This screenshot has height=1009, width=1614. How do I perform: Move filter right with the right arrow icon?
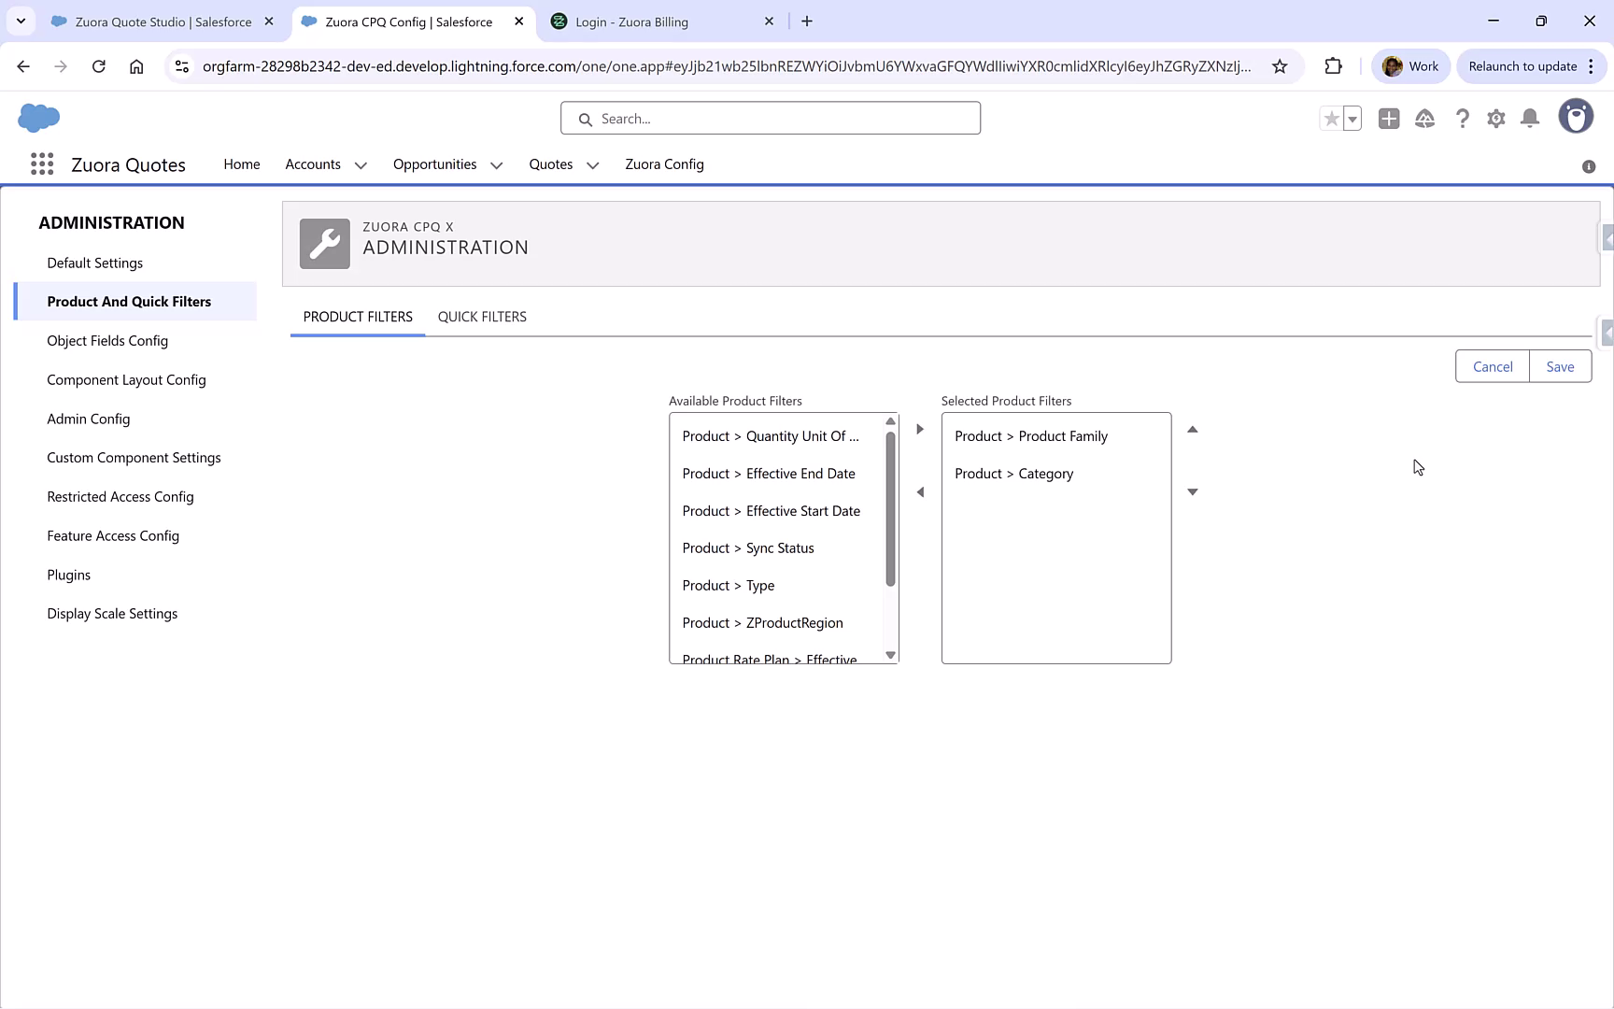point(920,429)
